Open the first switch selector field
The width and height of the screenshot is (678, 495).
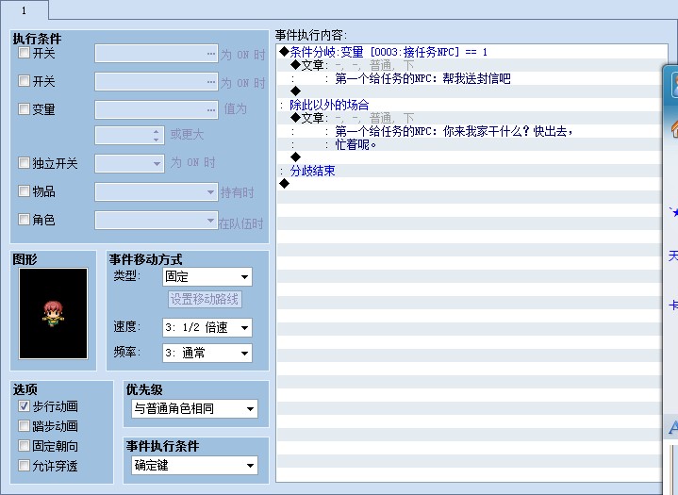point(157,54)
